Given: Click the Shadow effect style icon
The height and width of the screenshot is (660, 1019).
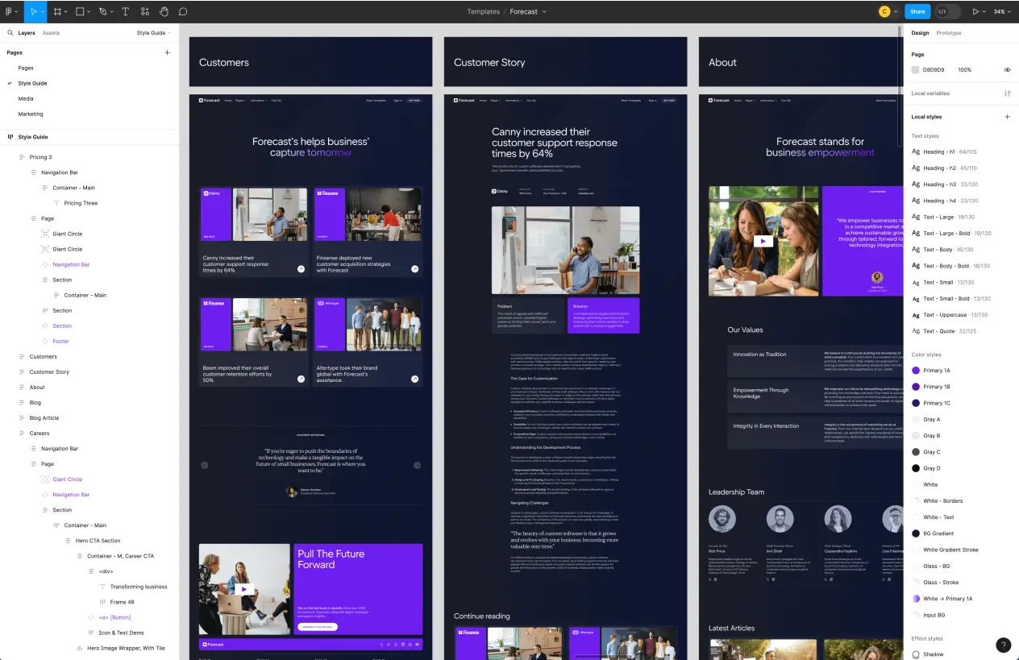Looking at the screenshot, I should [916, 654].
